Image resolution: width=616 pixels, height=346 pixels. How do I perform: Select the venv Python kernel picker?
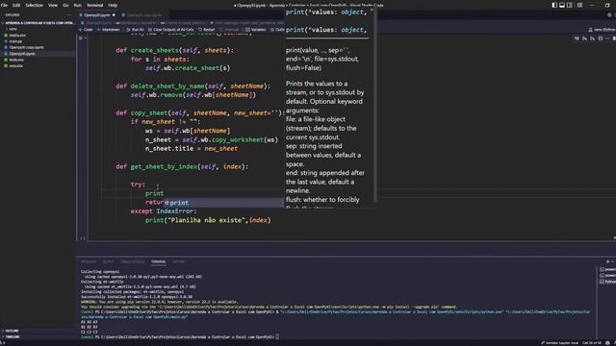pyautogui.click(x=602, y=30)
